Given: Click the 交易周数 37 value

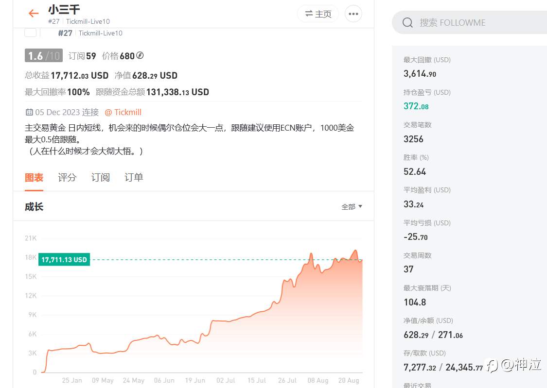Looking at the screenshot, I should [x=408, y=269].
